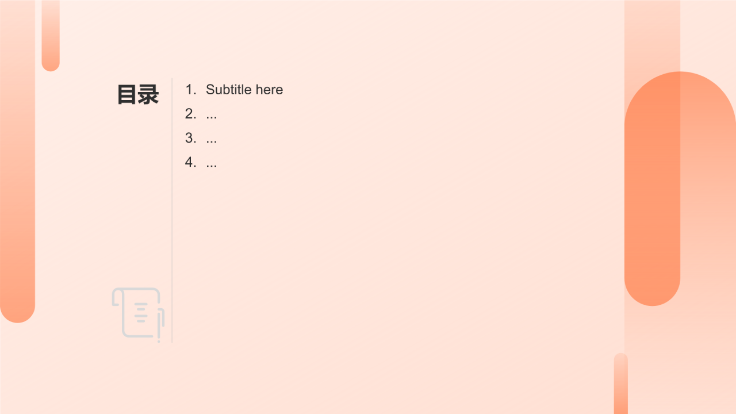Click the scroll document icon
Screen dimensions: 736x414
[x=138, y=315]
